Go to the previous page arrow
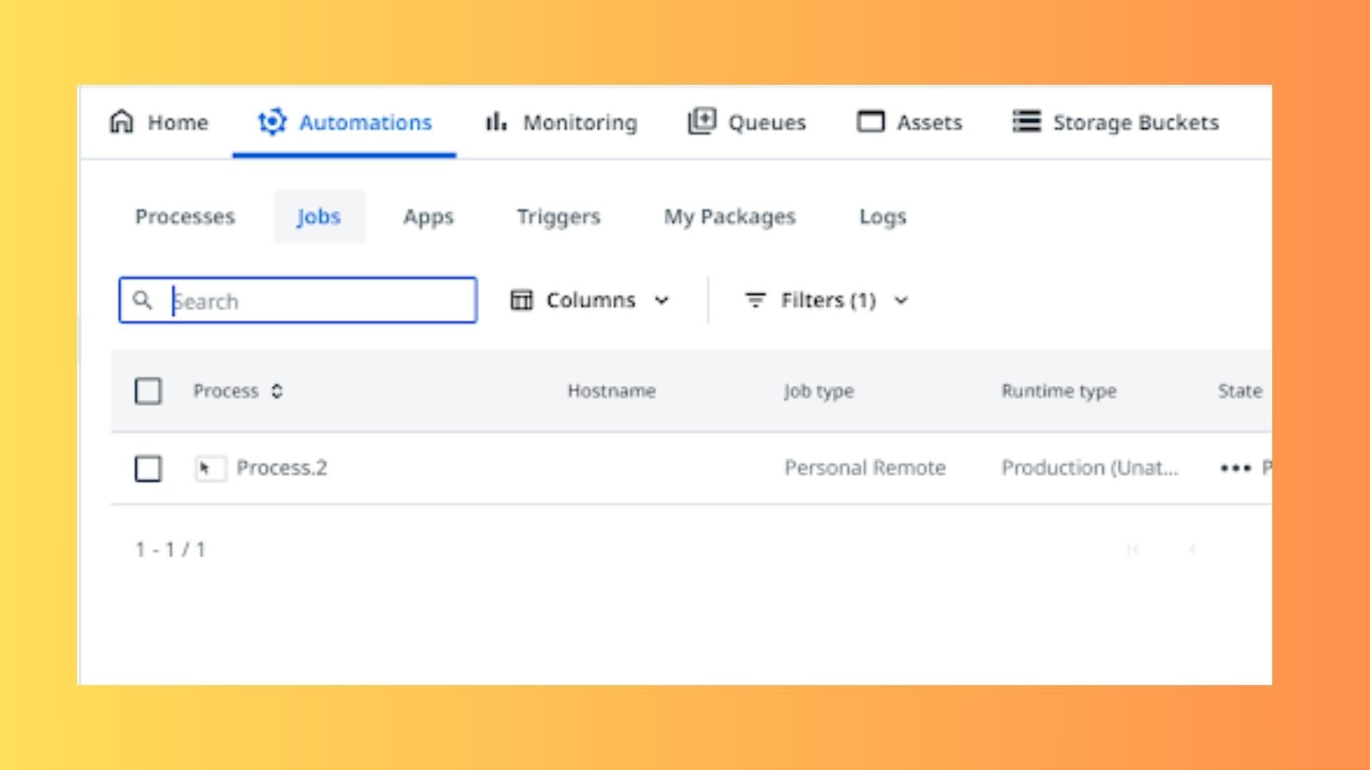Screen dimensions: 1370x770 1192,549
